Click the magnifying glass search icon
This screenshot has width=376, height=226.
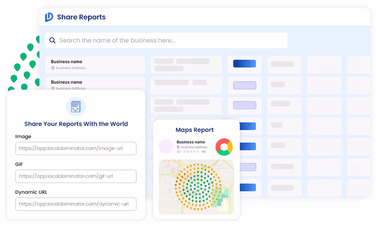[x=52, y=40]
